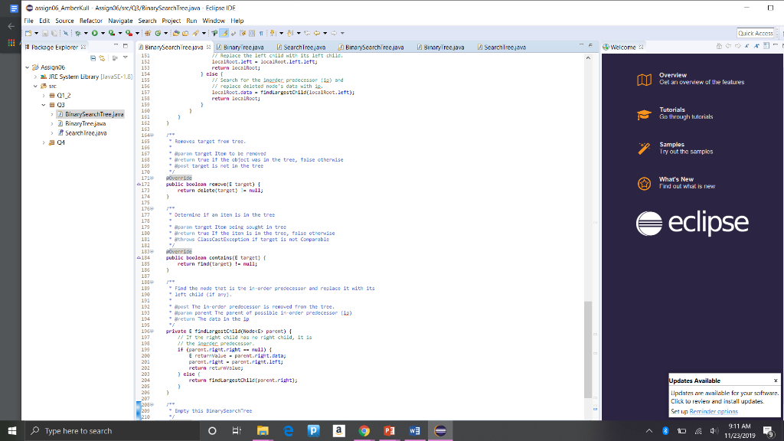Viewport: 784px width, 441px height.
Task: Click Magnify font icon in Welcome view
Action: pos(756,46)
